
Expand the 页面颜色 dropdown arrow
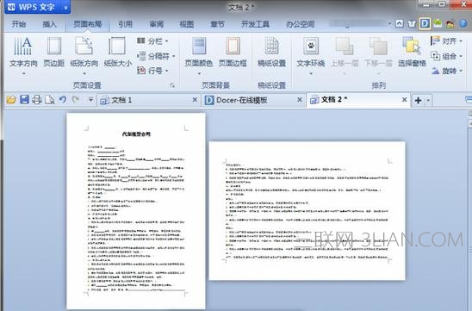pos(199,73)
